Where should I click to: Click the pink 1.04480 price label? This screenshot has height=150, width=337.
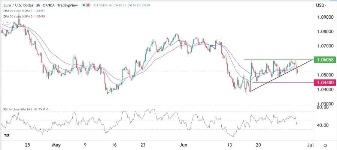pos(325,82)
